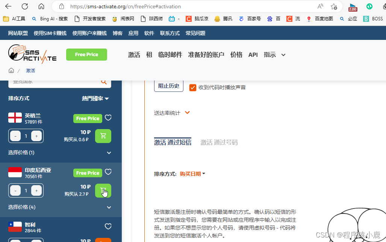Click Free Price badge for 印度尼西亚
Viewport: 386px width, 242px height.
click(88, 173)
